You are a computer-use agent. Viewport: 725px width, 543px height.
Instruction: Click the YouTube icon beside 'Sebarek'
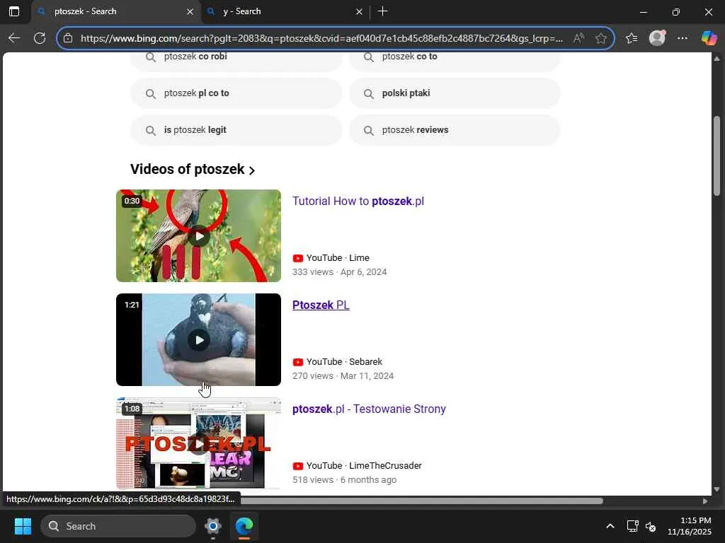click(x=298, y=362)
